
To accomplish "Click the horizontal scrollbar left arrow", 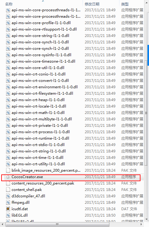I will click(3, 224).
